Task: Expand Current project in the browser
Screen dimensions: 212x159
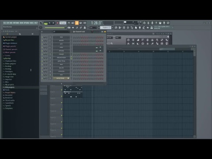Action: (10, 37)
